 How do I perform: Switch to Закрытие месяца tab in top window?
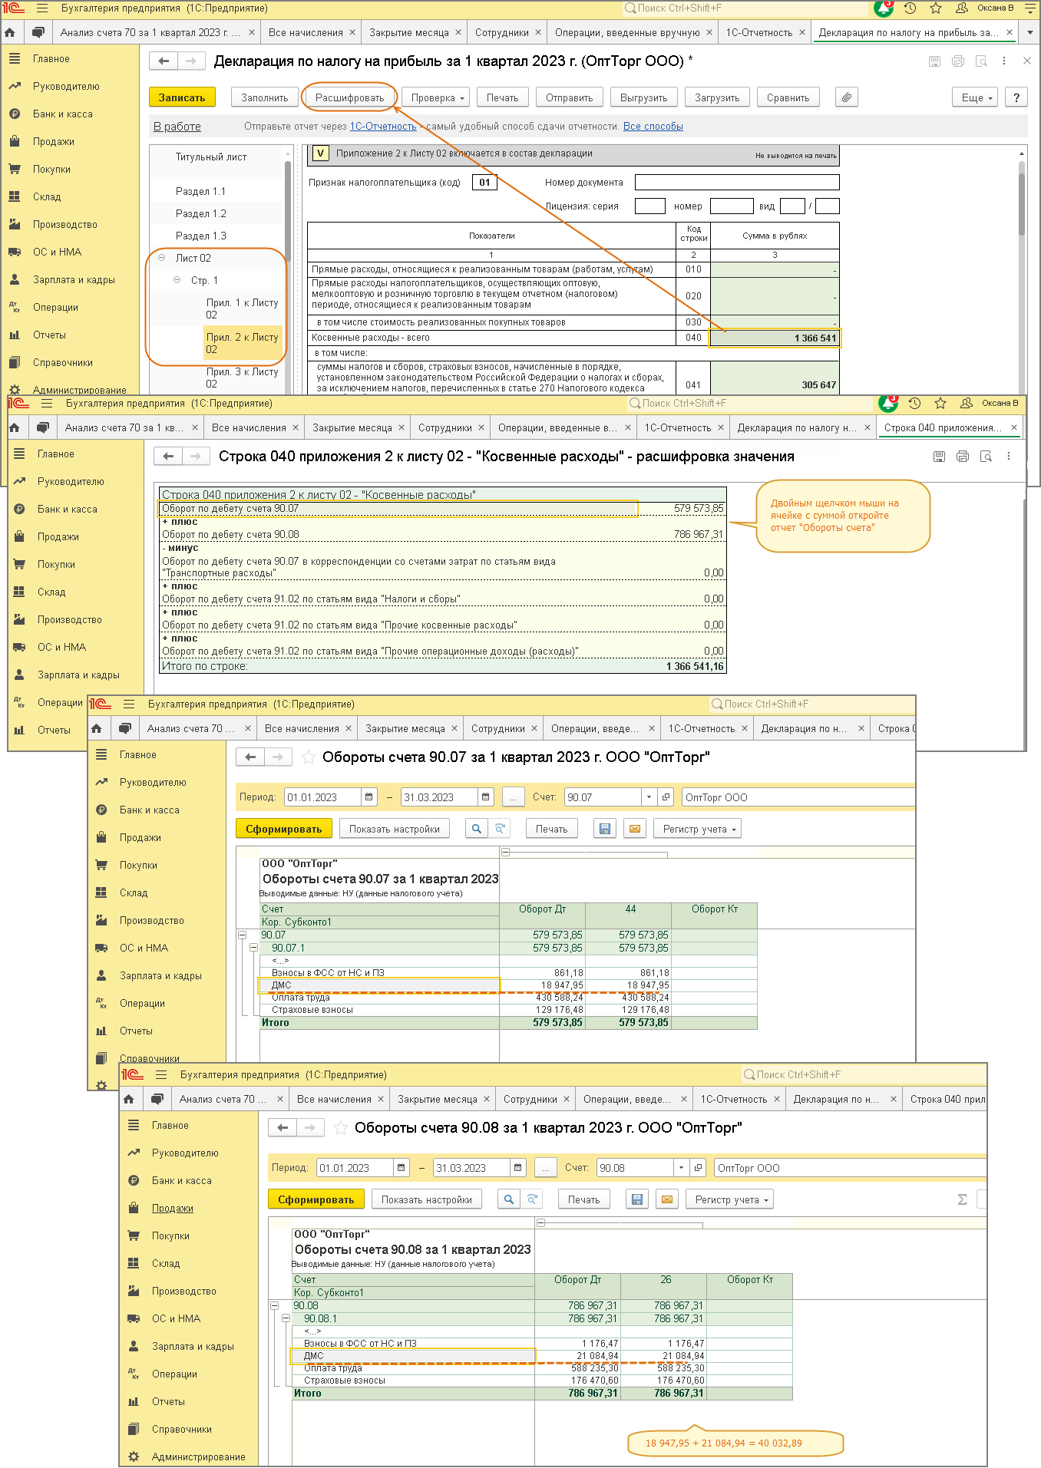point(409,32)
